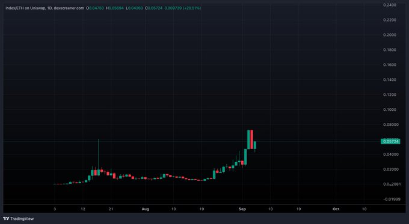Click the 0.2000 price axis label

tap(390, 35)
